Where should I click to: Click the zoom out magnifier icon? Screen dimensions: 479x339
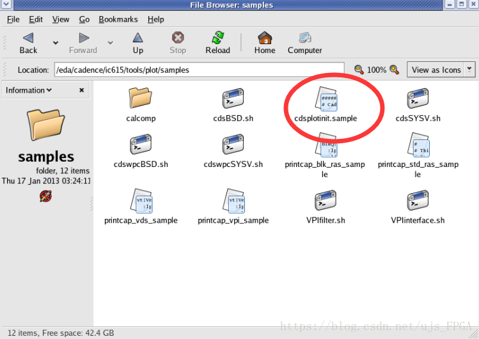359,70
